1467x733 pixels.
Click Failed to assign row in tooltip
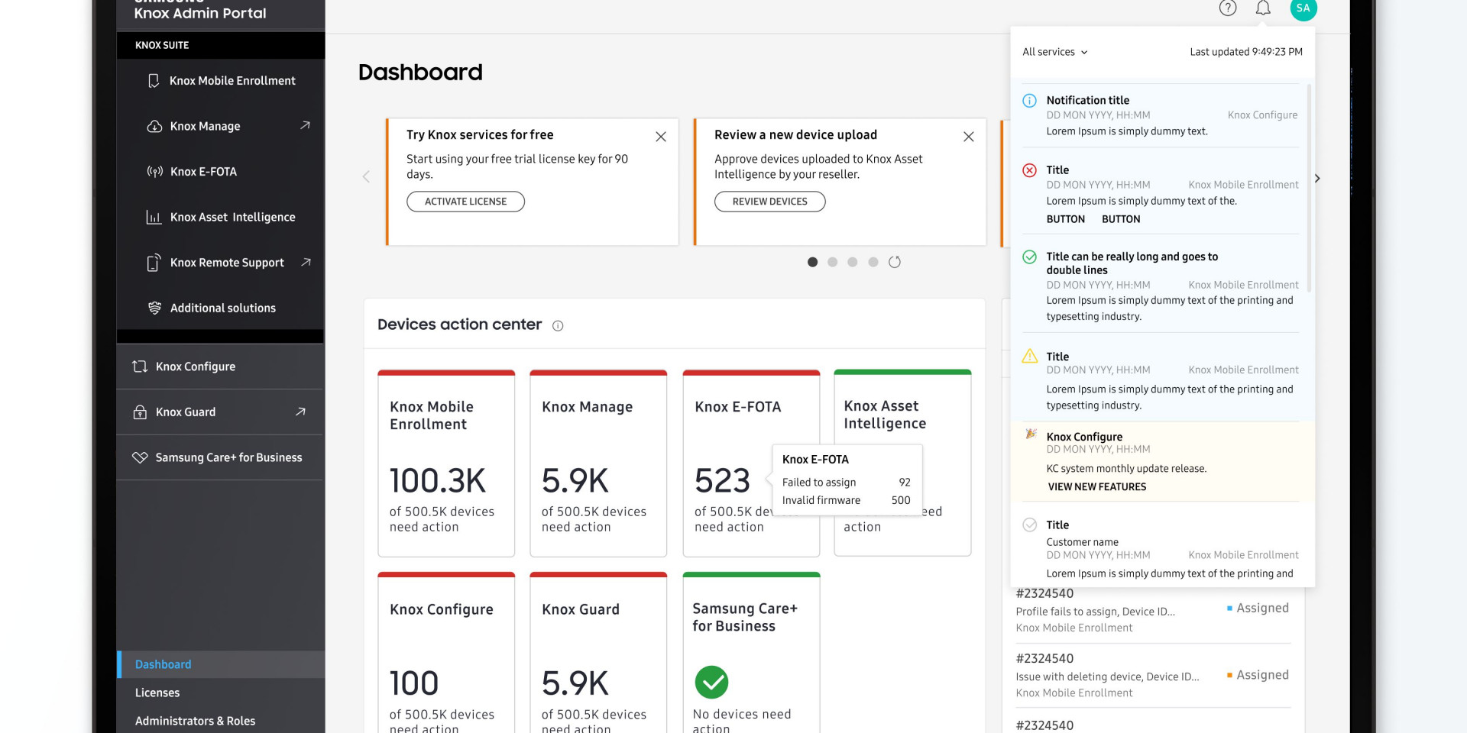[847, 483]
